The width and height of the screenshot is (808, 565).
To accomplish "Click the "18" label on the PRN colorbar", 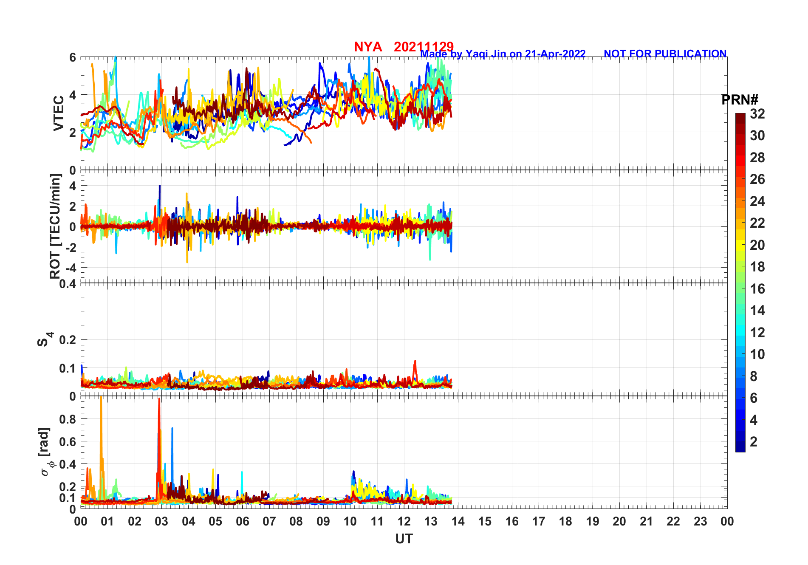I will click(x=757, y=267).
